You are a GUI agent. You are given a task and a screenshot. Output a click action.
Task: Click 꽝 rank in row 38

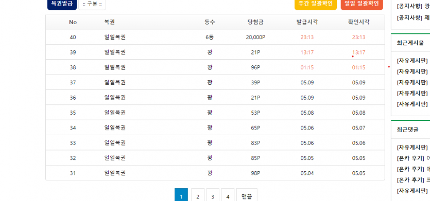[x=210, y=67]
